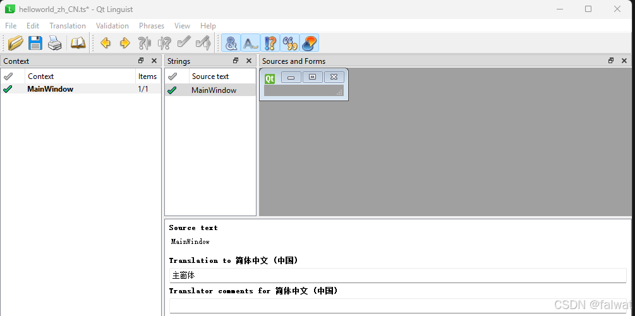Maximize the Qt form preview window
Viewport: 635px width, 316px height.
[x=313, y=77]
